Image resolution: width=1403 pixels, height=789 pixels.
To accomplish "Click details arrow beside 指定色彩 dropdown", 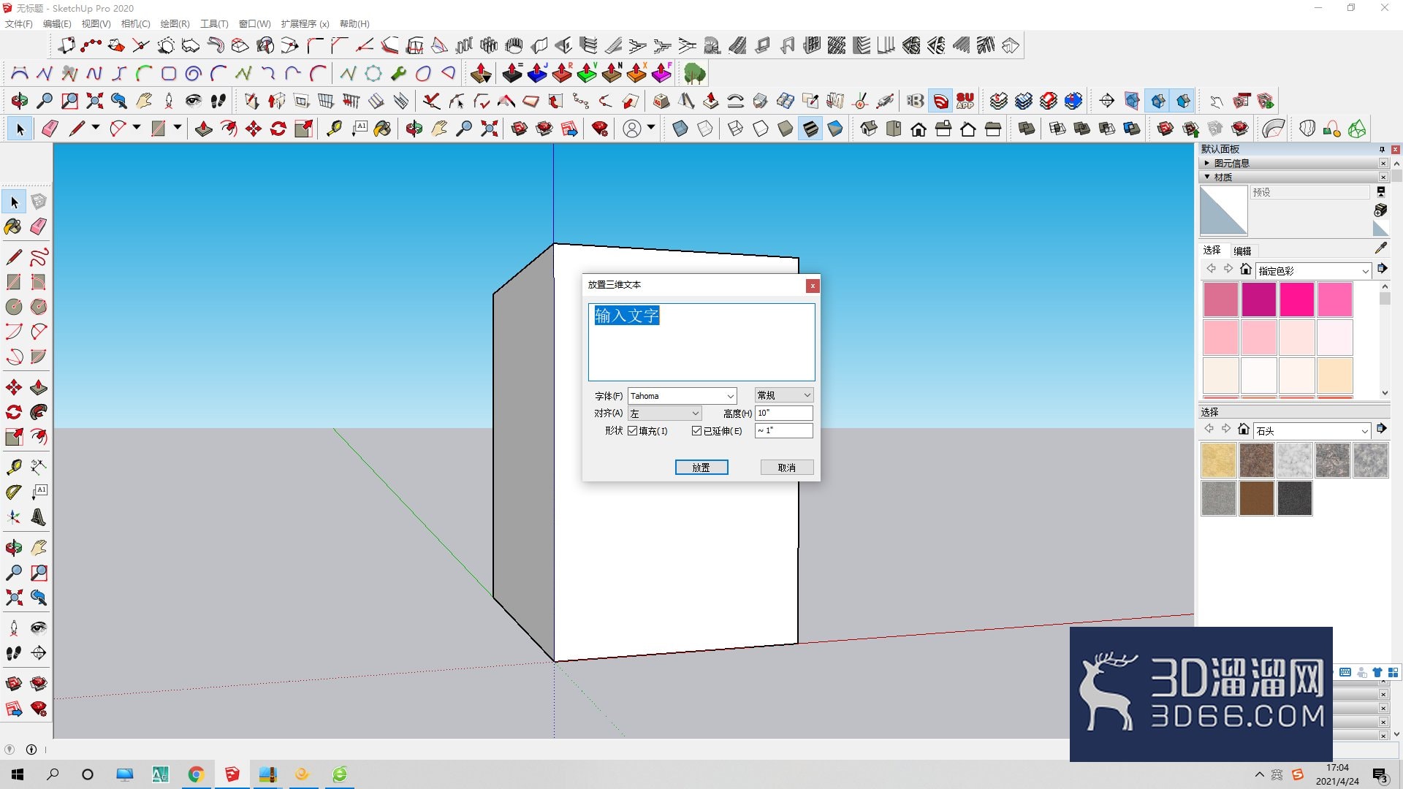I will [1382, 269].
